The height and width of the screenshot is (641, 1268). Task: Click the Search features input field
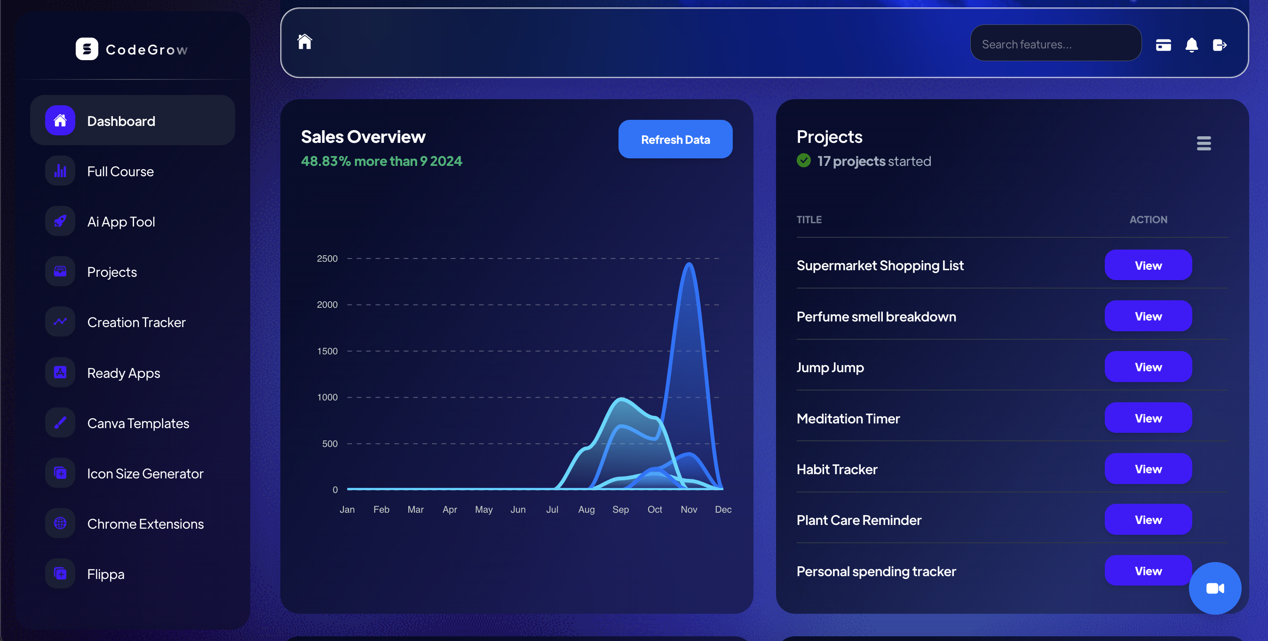click(1055, 44)
